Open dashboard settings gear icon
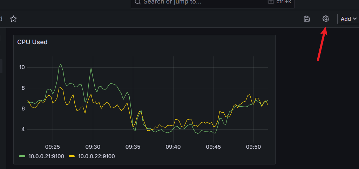Viewport: 359px width, 169px height. 326,19
